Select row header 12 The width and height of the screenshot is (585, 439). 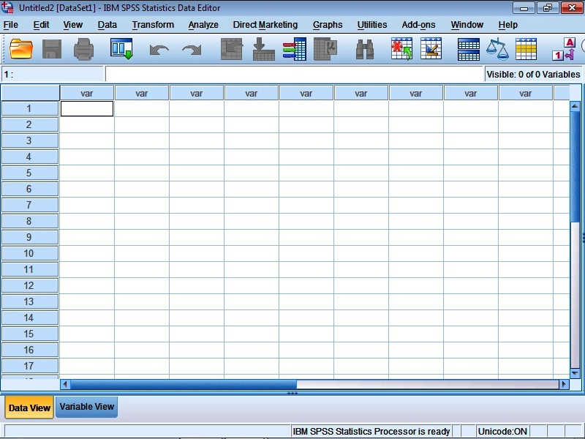tap(30, 285)
